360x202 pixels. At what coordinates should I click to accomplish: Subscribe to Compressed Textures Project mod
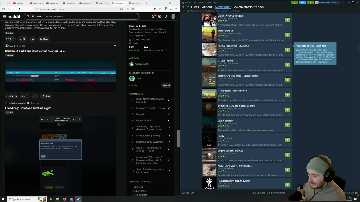(287, 95)
